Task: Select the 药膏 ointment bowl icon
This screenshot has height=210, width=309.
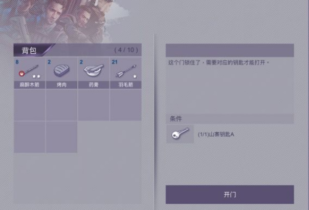Action: pyautogui.click(x=94, y=70)
